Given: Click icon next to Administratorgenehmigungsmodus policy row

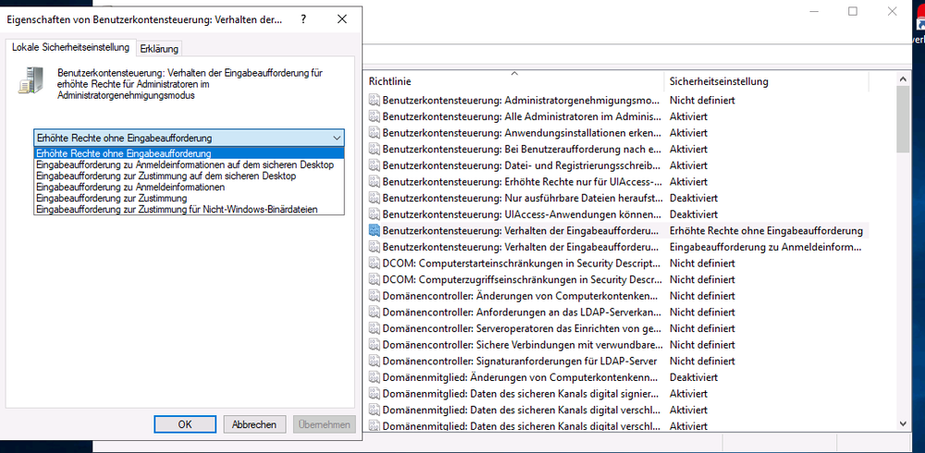Looking at the screenshot, I should 374,100.
